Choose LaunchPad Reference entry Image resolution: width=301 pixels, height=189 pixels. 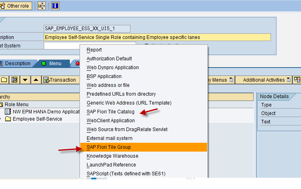pyautogui.click(x=144, y=165)
